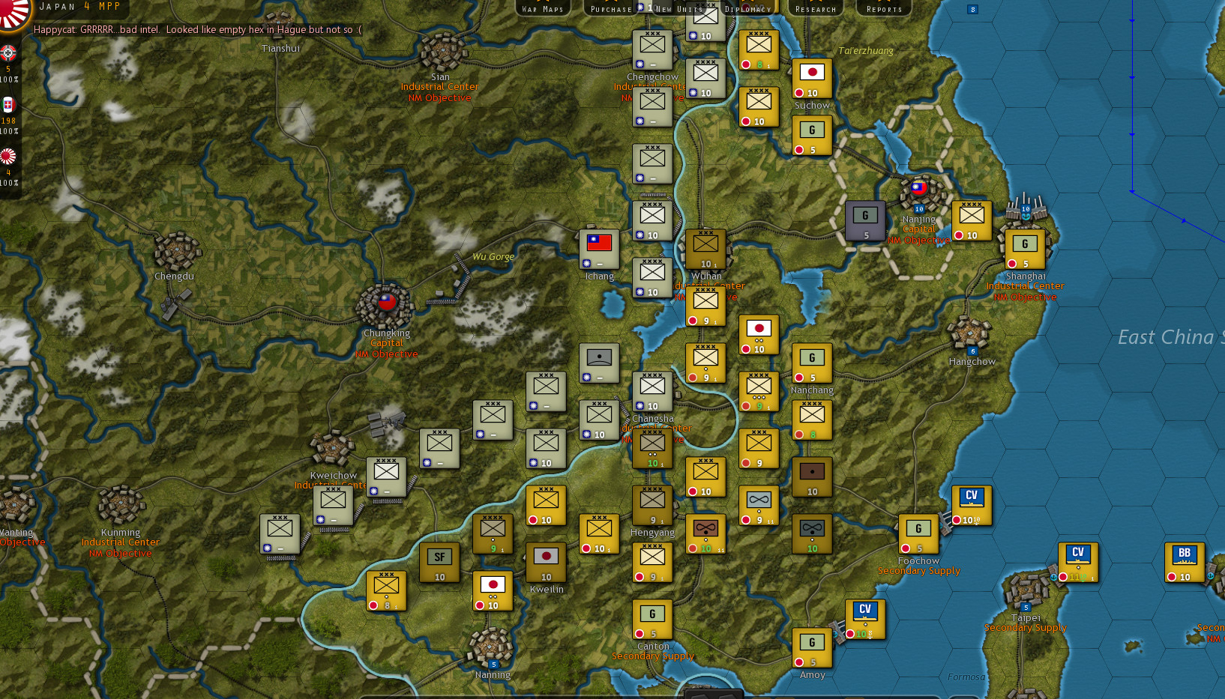Click the Nanning city
Viewport: 1225px width, 699px height.
point(491,647)
